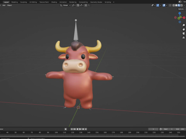Play the animation forward

80,129
